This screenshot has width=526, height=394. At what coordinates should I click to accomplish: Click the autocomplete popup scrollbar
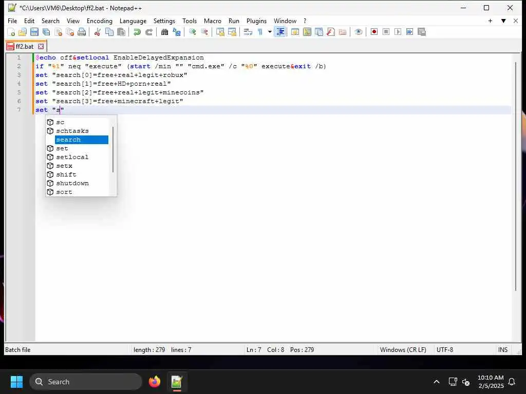[x=112, y=149]
